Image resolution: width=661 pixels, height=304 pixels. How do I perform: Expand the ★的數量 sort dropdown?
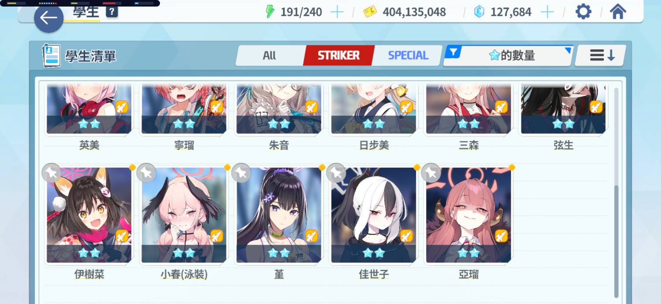509,55
